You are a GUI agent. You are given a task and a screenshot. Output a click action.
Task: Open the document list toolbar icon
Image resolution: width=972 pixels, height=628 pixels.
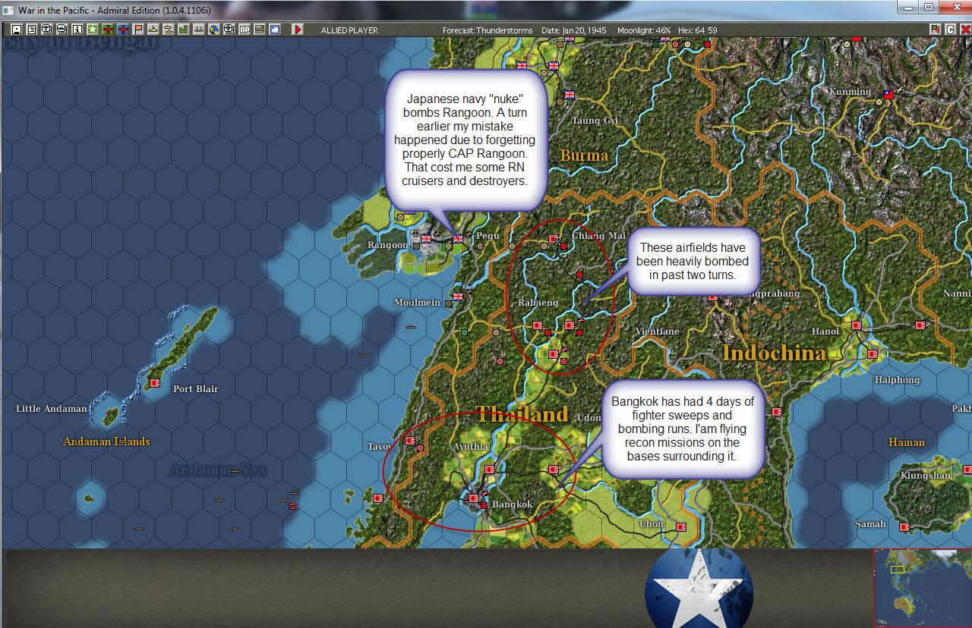[32, 30]
